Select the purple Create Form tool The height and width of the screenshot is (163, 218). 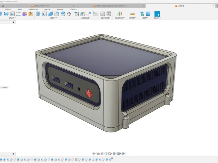coord(25,14)
